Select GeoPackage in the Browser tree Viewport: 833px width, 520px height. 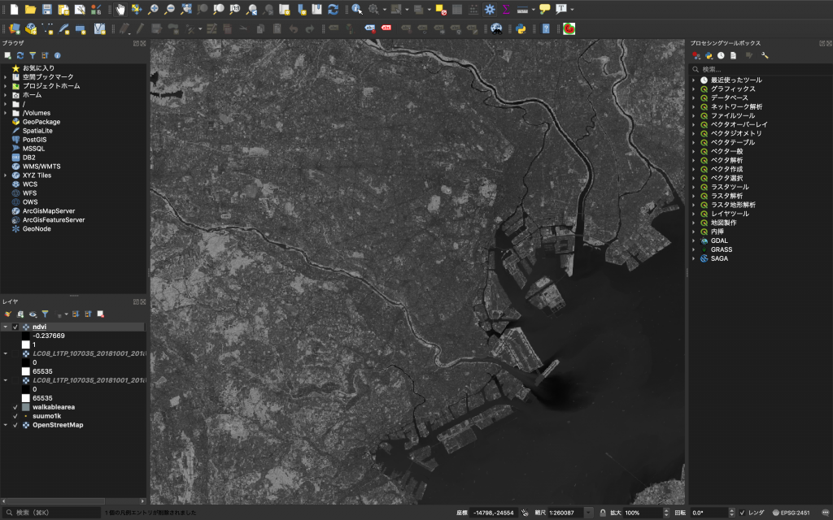tap(41, 122)
